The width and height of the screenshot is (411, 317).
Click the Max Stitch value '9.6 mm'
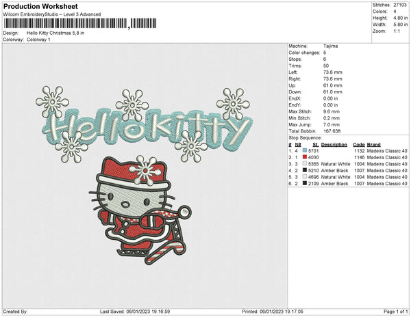click(332, 111)
